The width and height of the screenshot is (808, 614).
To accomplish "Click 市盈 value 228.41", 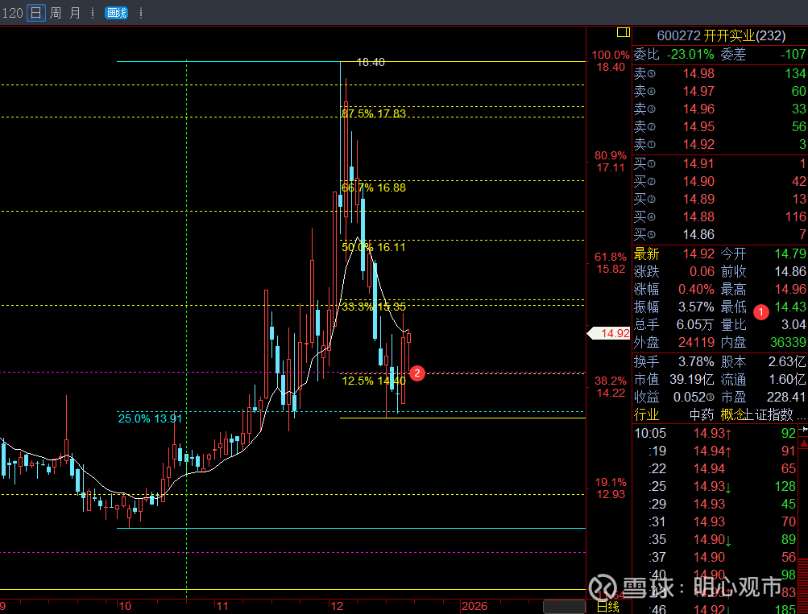I will point(785,398).
